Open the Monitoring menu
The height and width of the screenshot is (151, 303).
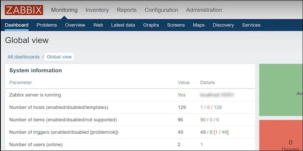pyautogui.click(x=64, y=10)
